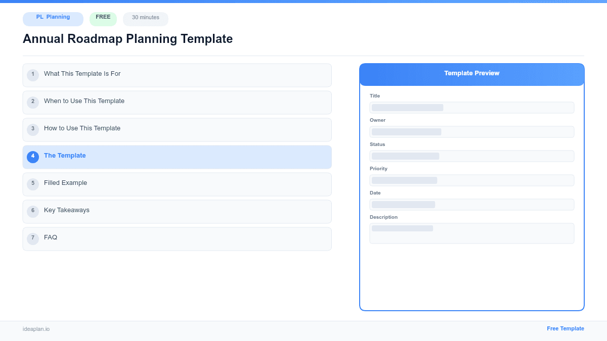The image size is (607, 341).
Task: Click the "30 minutes" duration badge
Action: [x=145, y=18]
